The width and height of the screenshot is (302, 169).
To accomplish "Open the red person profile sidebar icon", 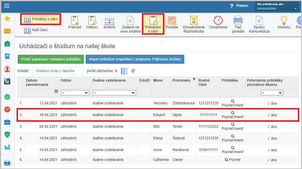I will click(7, 69).
